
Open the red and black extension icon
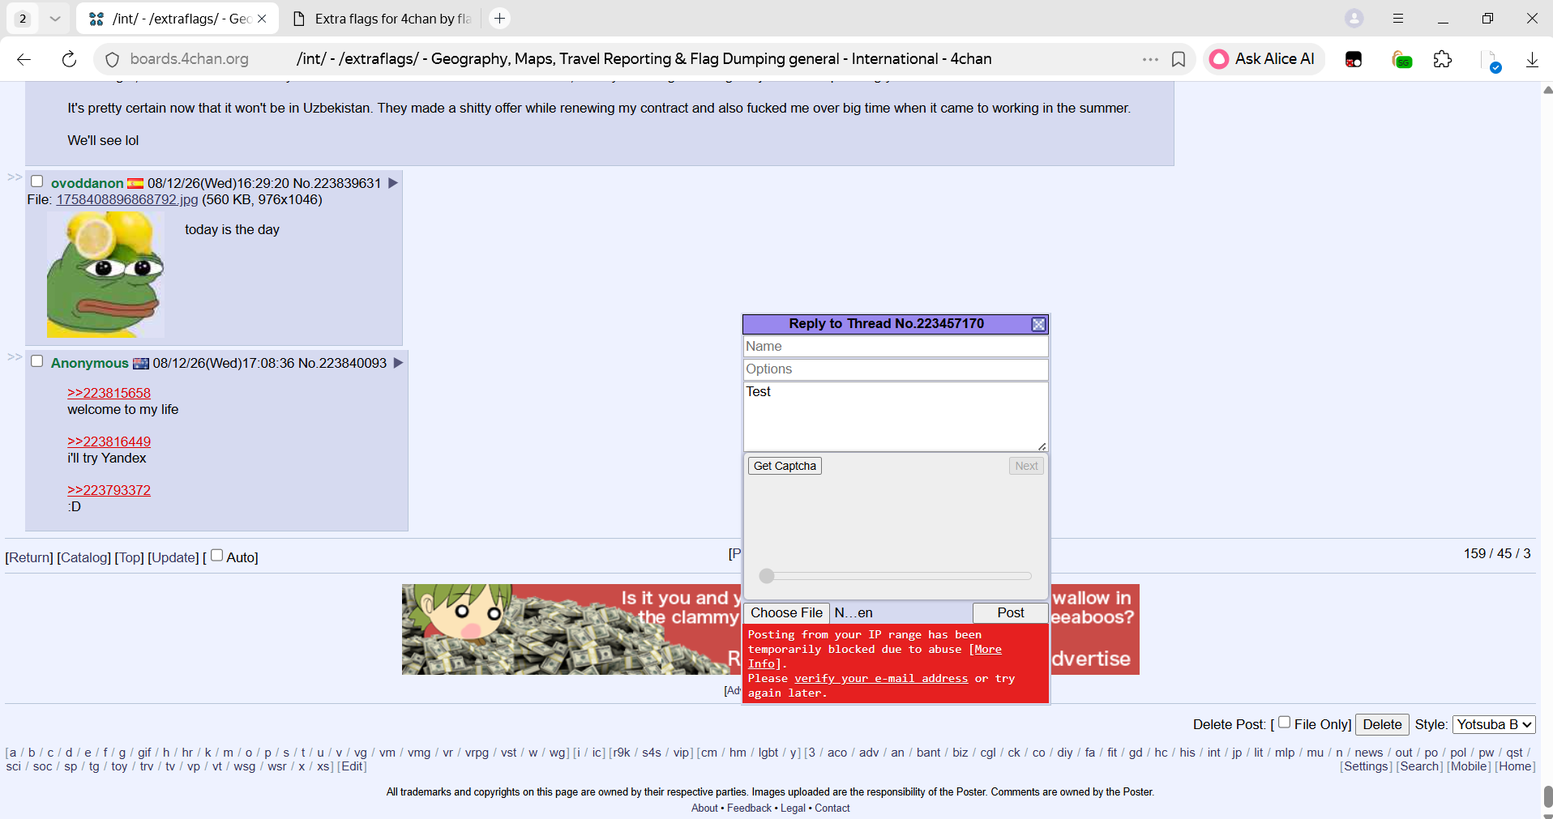pyautogui.click(x=1354, y=59)
